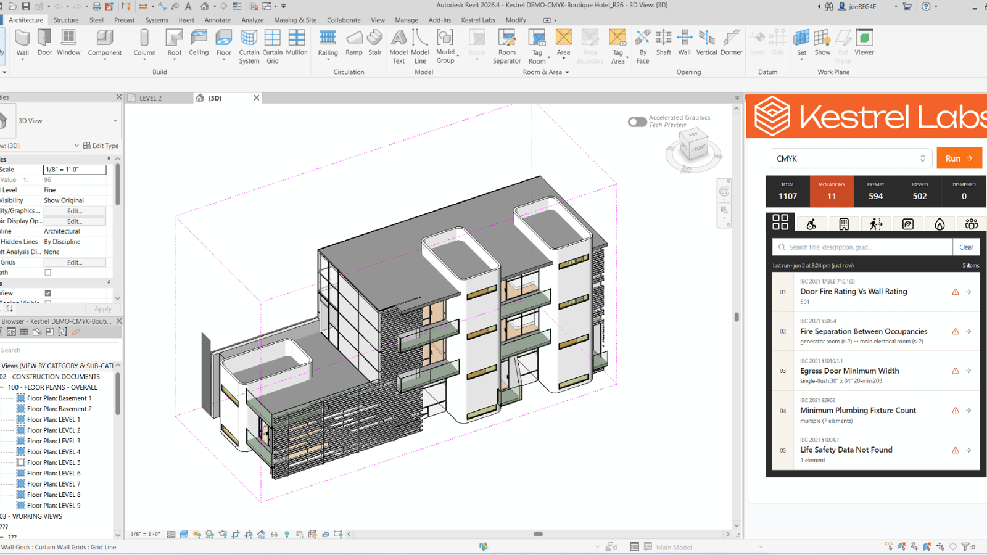Select the Area tool
This screenshot has width=987, height=555.
coord(563,44)
